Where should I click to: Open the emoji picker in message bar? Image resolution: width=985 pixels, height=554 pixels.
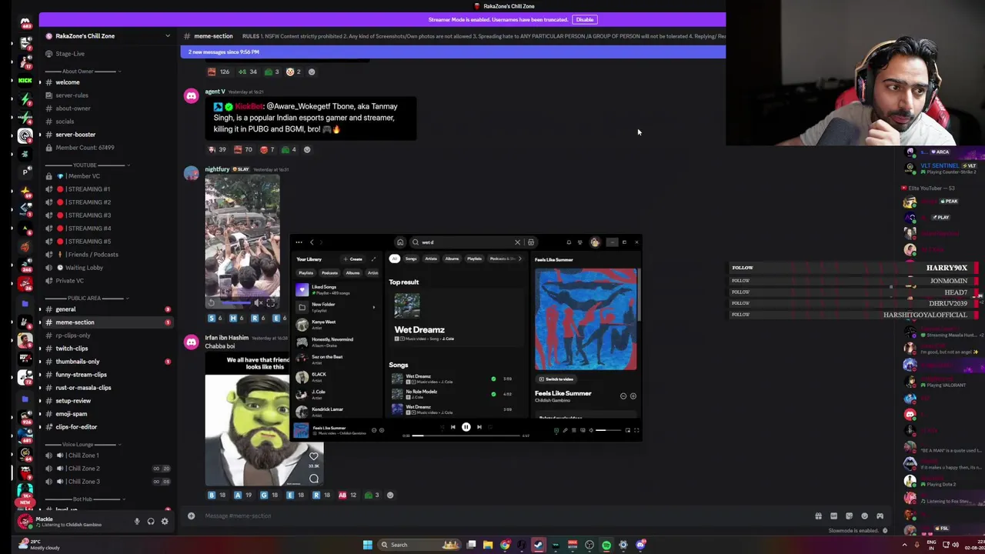tap(864, 516)
